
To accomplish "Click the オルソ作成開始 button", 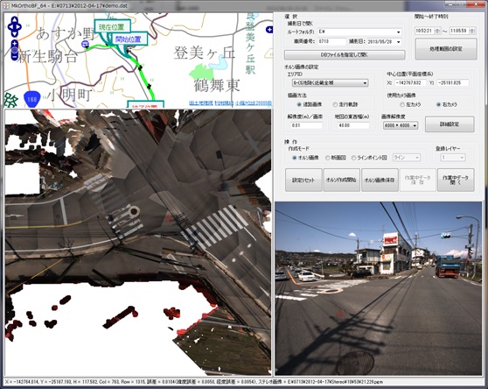I will point(341,180).
